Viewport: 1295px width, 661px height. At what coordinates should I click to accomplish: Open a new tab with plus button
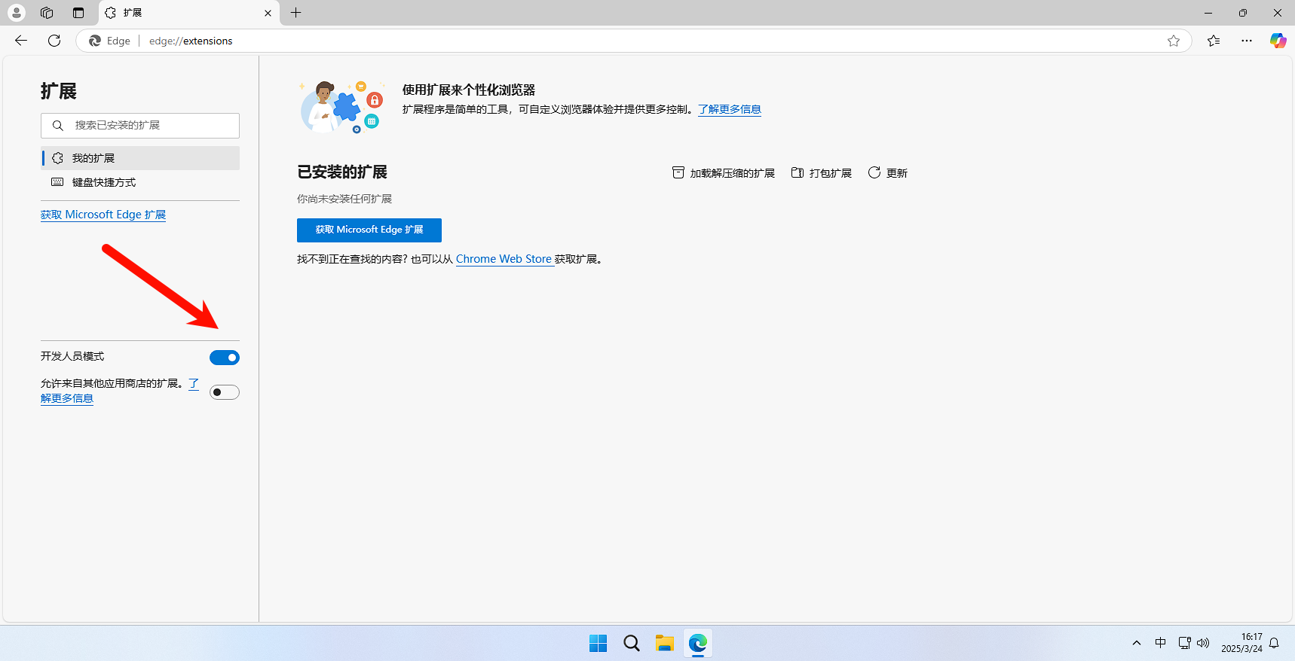[x=296, y=13]
